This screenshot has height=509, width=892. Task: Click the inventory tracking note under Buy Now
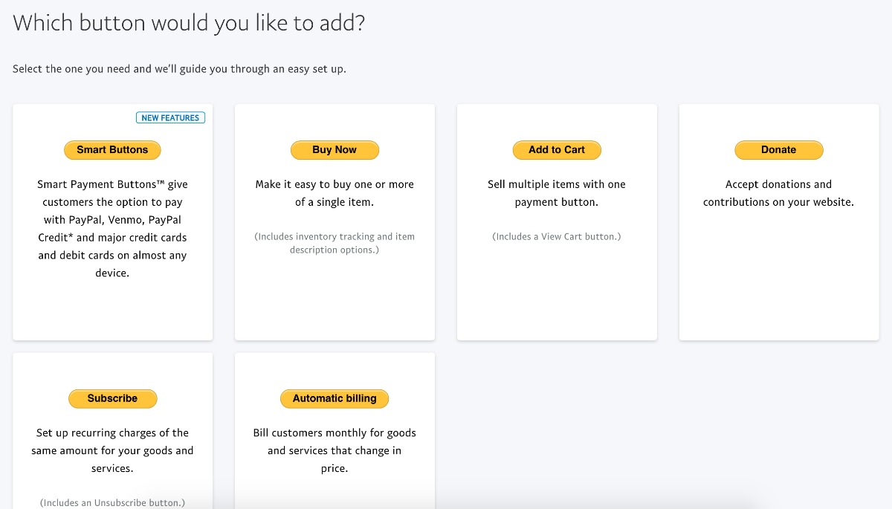(334, 243)
